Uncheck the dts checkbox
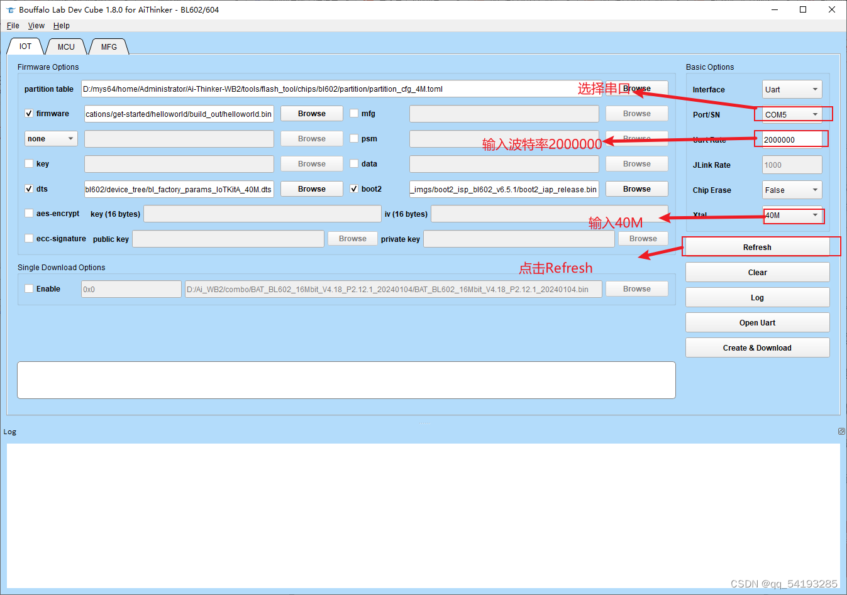Image resolution: width=847 pixels, height=595 pixels. click(x=29, y=189)
